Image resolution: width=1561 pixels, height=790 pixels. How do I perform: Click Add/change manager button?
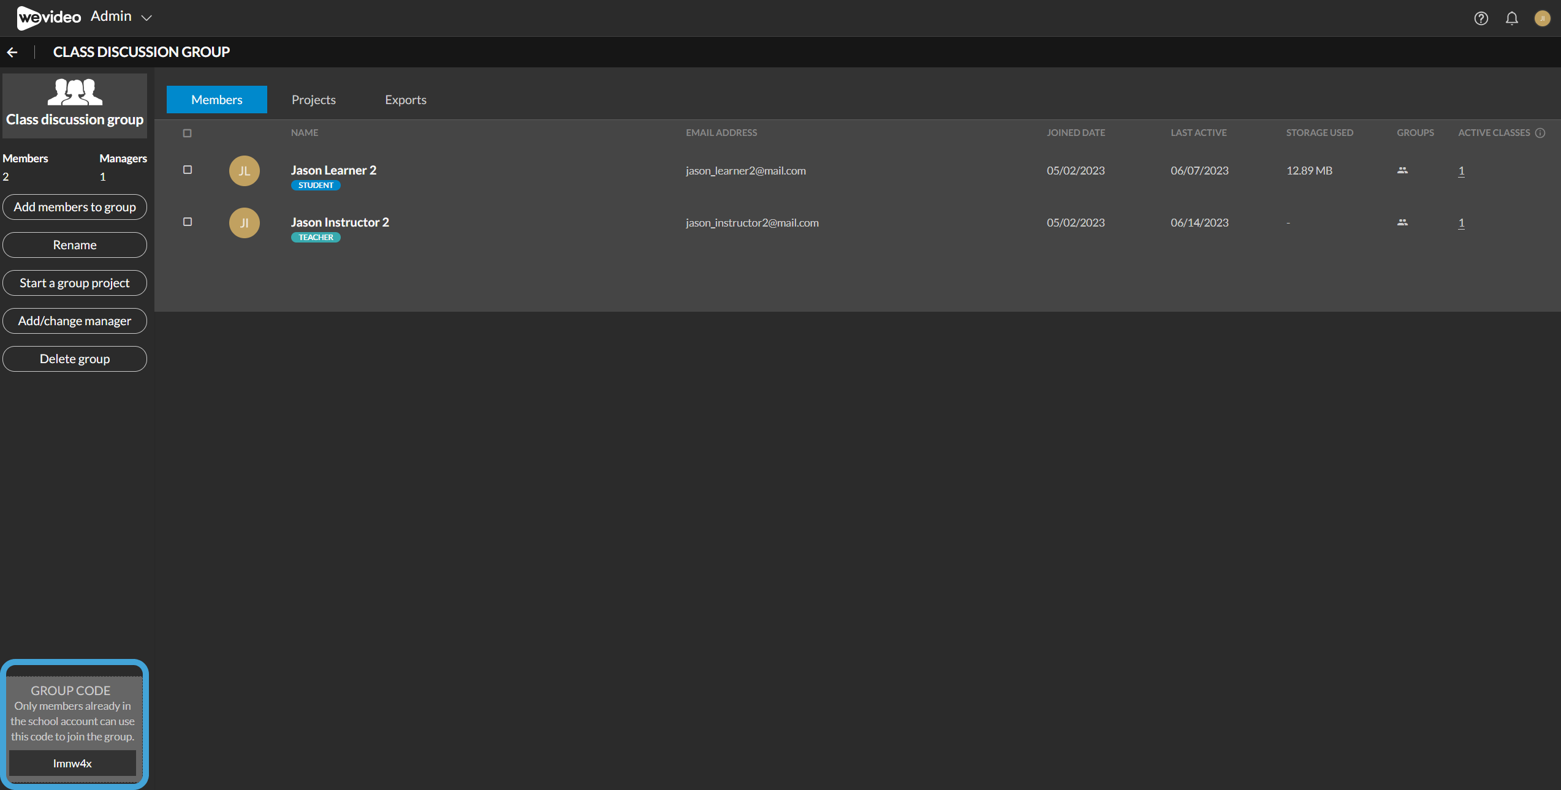click(x=75, y=321)
